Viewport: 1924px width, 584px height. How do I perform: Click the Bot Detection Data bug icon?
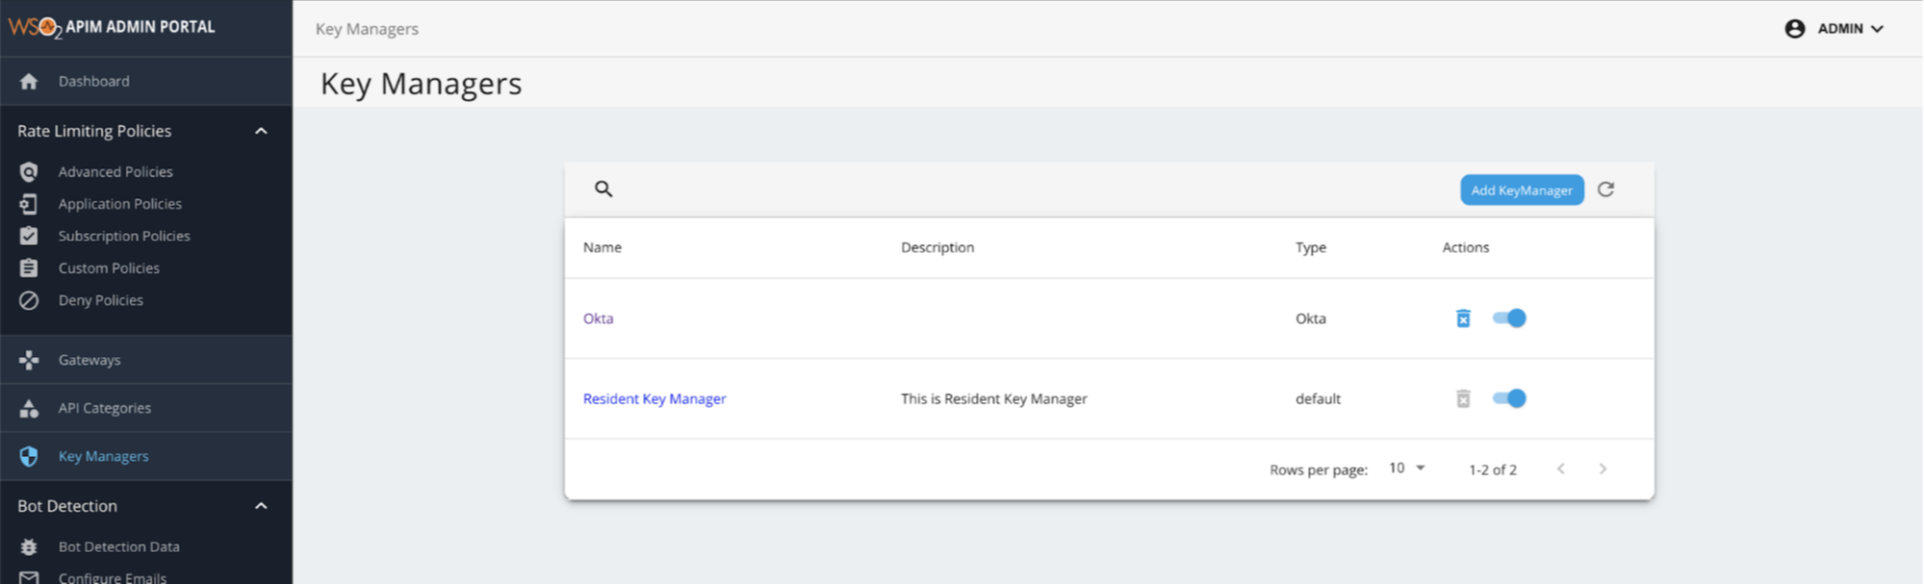pyautogui.click(x=29, y=546)
